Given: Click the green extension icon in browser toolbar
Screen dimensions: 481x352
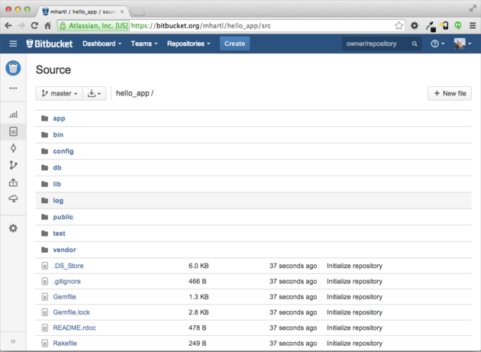Looking at the screenshot, I should (458, 25).
